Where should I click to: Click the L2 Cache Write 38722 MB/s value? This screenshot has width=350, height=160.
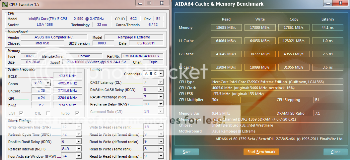point(260,54)
